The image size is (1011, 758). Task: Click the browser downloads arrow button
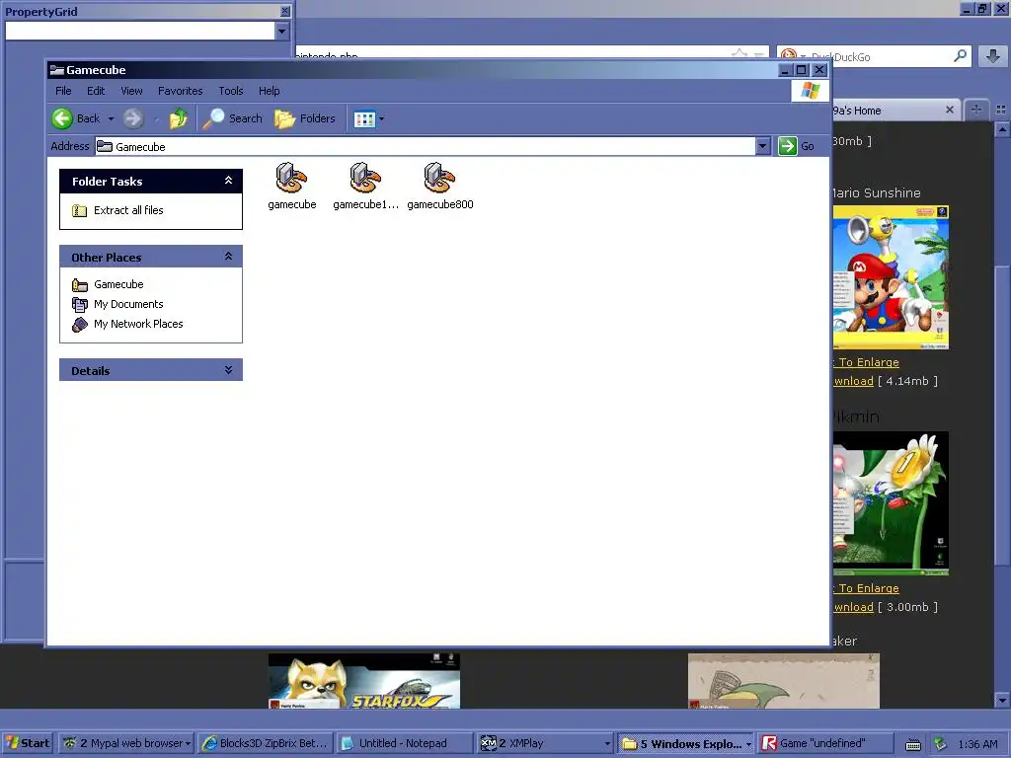pyautogui.click(x=993, y=56)
